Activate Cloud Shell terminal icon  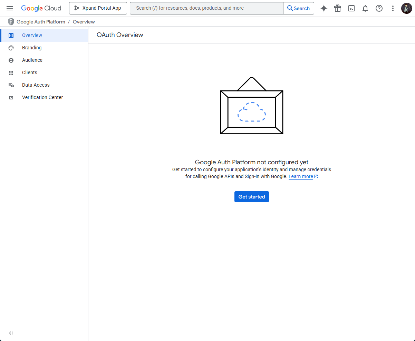[x=351, y=8]
